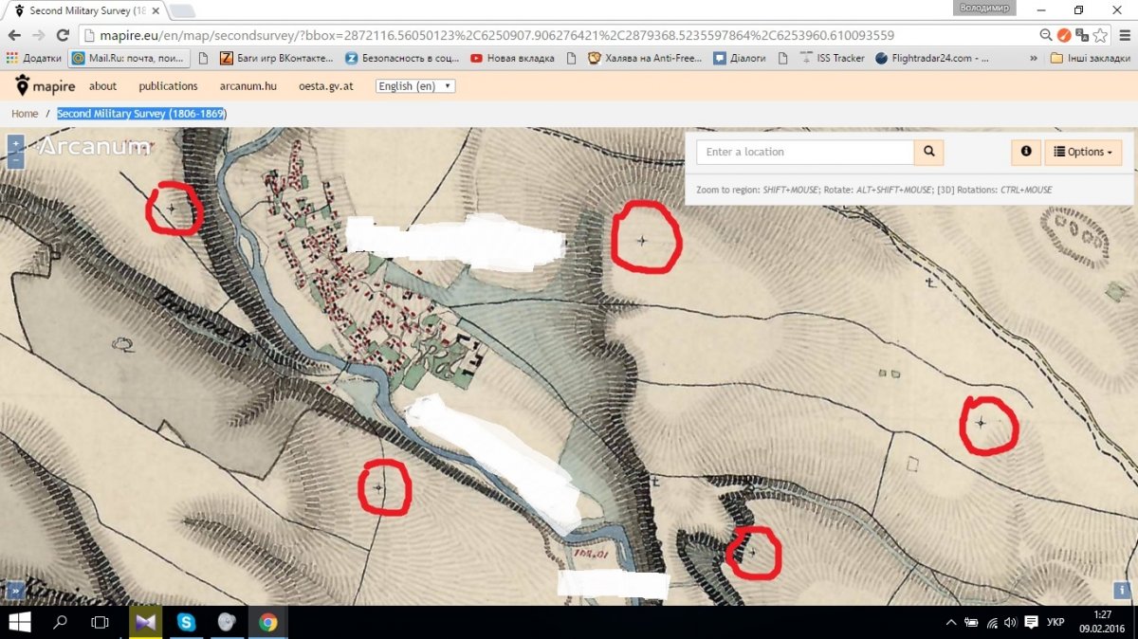Expand the bottom-left double-arrow map panel button

tap(15, 591)
